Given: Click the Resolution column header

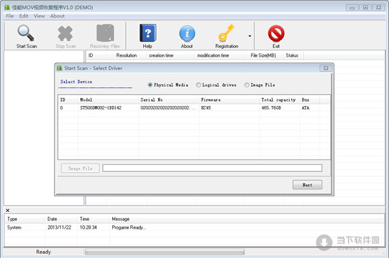Looking at the screenshot, I should (x=126, y=56).
